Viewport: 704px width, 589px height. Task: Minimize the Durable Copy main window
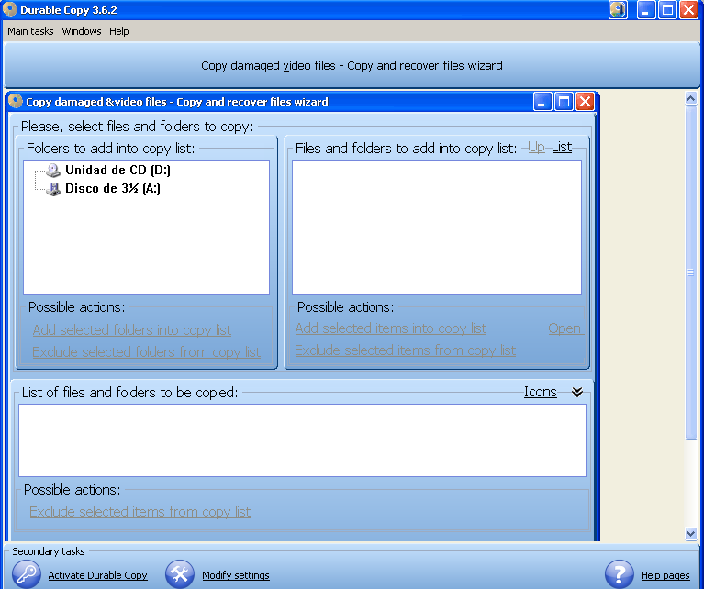(646, 9)
